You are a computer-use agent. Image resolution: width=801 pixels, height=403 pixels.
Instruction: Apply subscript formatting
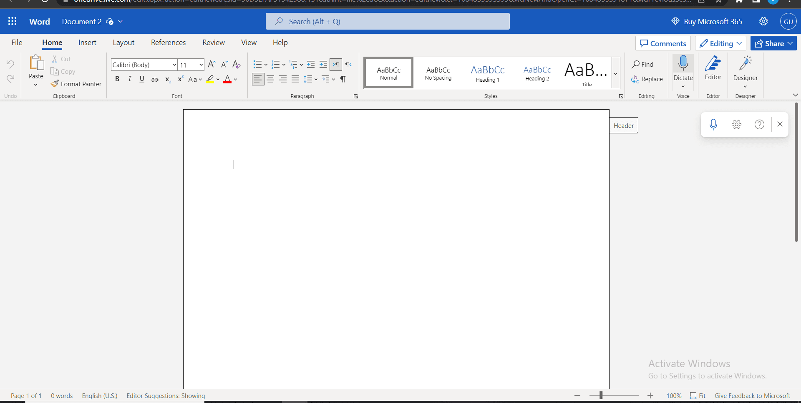coord(168,80)
